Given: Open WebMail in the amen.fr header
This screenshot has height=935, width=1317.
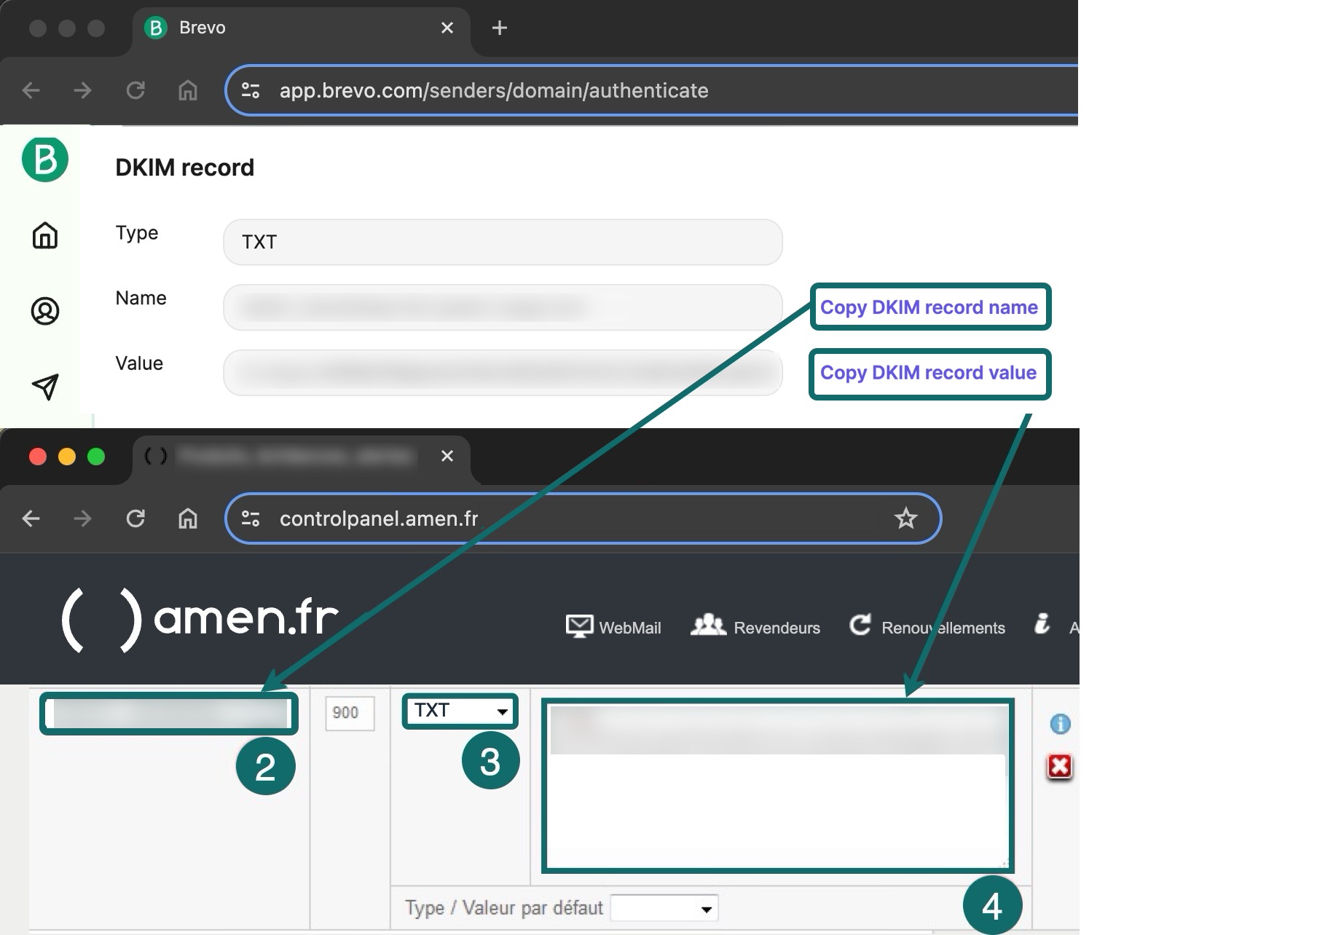Looking at the screenshot, I should [x=613, y=626].
